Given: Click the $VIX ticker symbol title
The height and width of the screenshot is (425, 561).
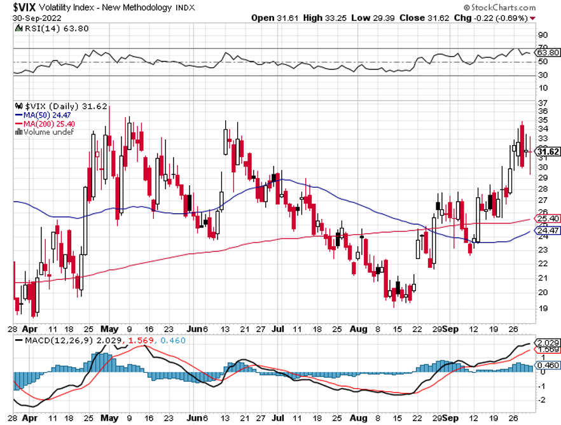Looking at the screenshot, I should tap(24, 8).
